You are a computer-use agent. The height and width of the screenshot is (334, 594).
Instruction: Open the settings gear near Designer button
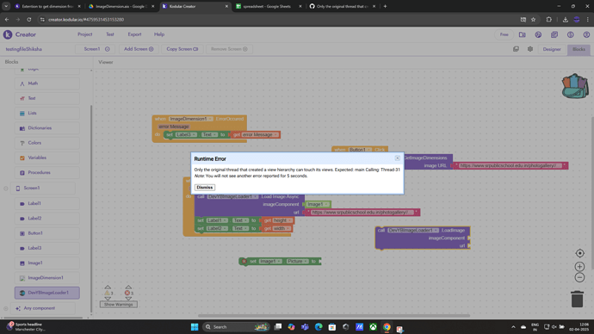point(530,49)
